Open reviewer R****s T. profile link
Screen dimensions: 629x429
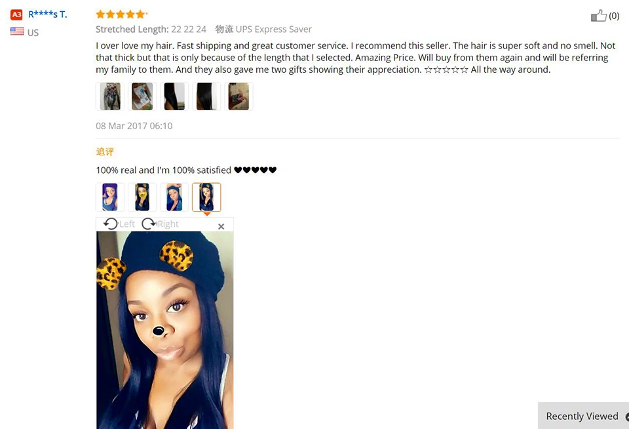click(47, 14)
